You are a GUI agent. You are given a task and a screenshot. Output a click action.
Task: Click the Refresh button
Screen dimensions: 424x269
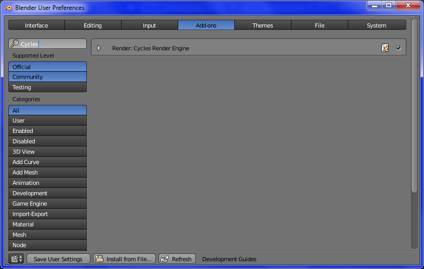click(x=177, y=259)
